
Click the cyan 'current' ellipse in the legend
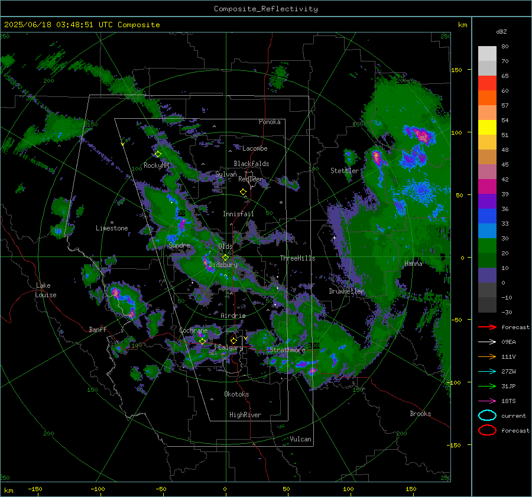click(x=487, y=415)
